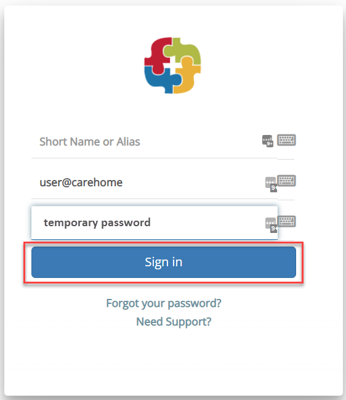Place cursor in highlighted password box
The height and width of the screenshot is (400, 346).
155,222
